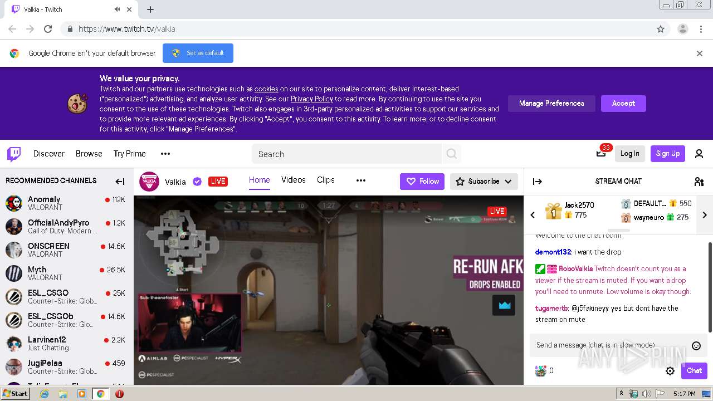Click the Log In button
Viewport: 713px width, 401px height.
coord(630,154)
